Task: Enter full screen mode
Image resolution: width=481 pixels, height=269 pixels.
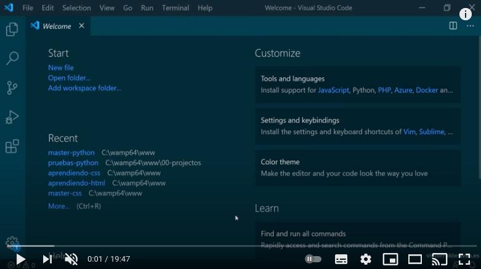Action: tap(464, 259)
